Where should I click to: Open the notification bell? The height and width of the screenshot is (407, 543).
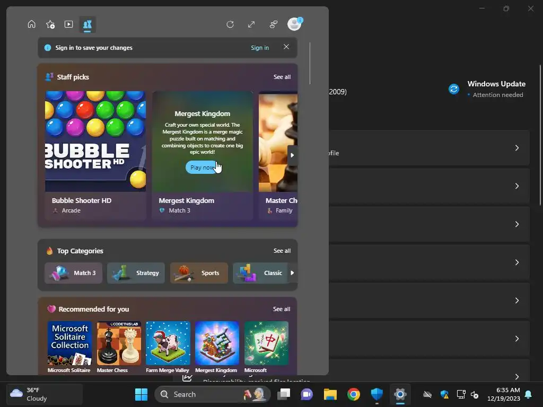pyautogui.click(x=529, y=394)
